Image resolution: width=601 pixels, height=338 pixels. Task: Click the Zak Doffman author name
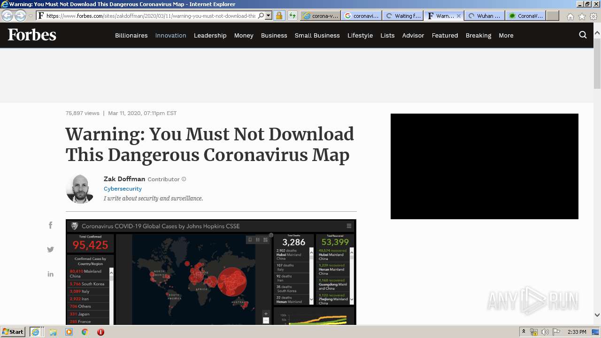point(124,179)
